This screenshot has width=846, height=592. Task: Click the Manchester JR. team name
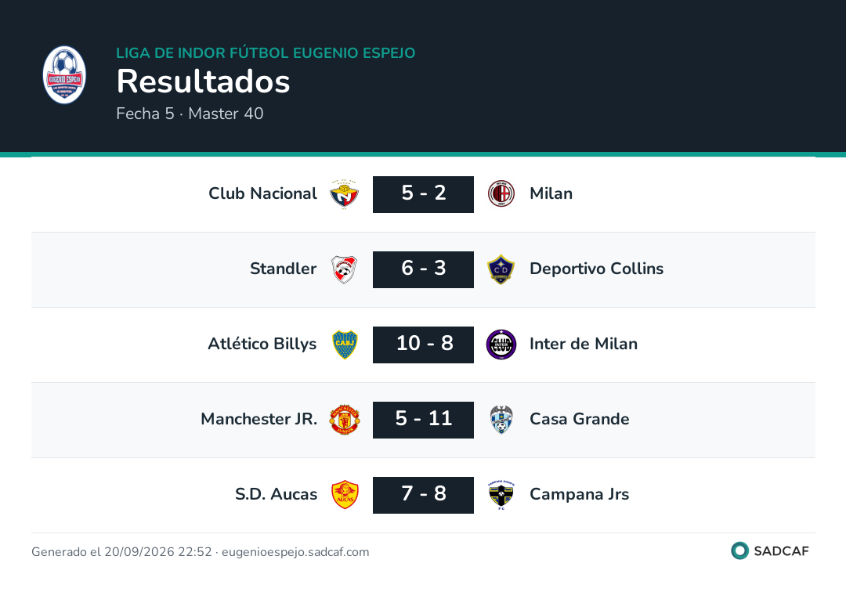click(259, 419)
